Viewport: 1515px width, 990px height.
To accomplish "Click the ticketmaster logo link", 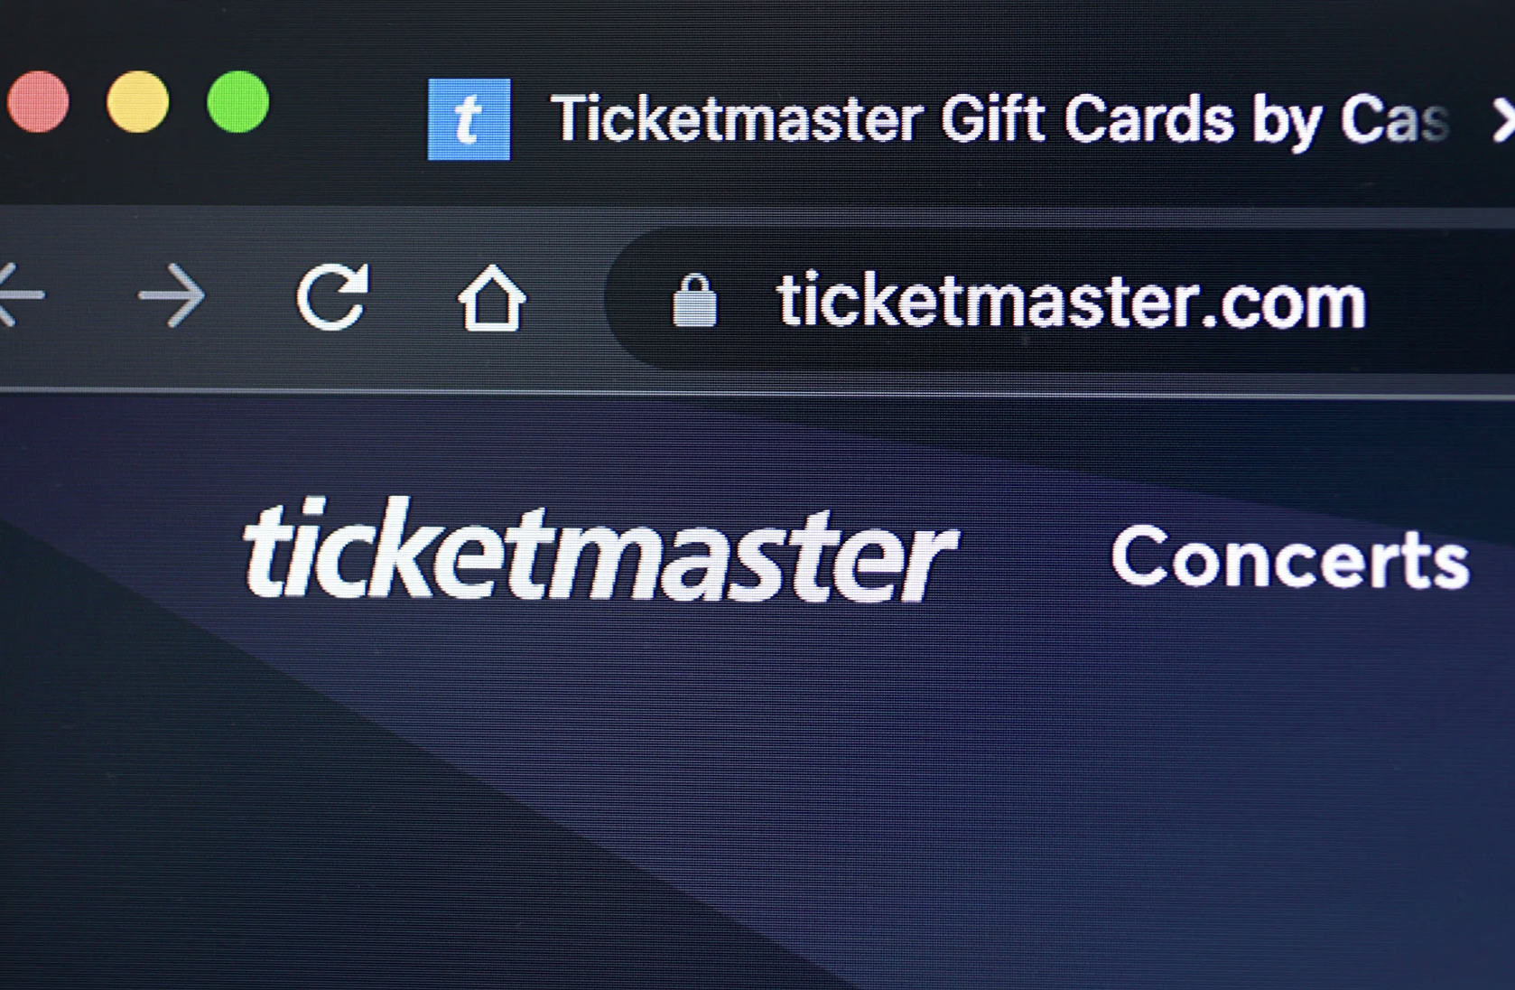I will pos(599,549).
